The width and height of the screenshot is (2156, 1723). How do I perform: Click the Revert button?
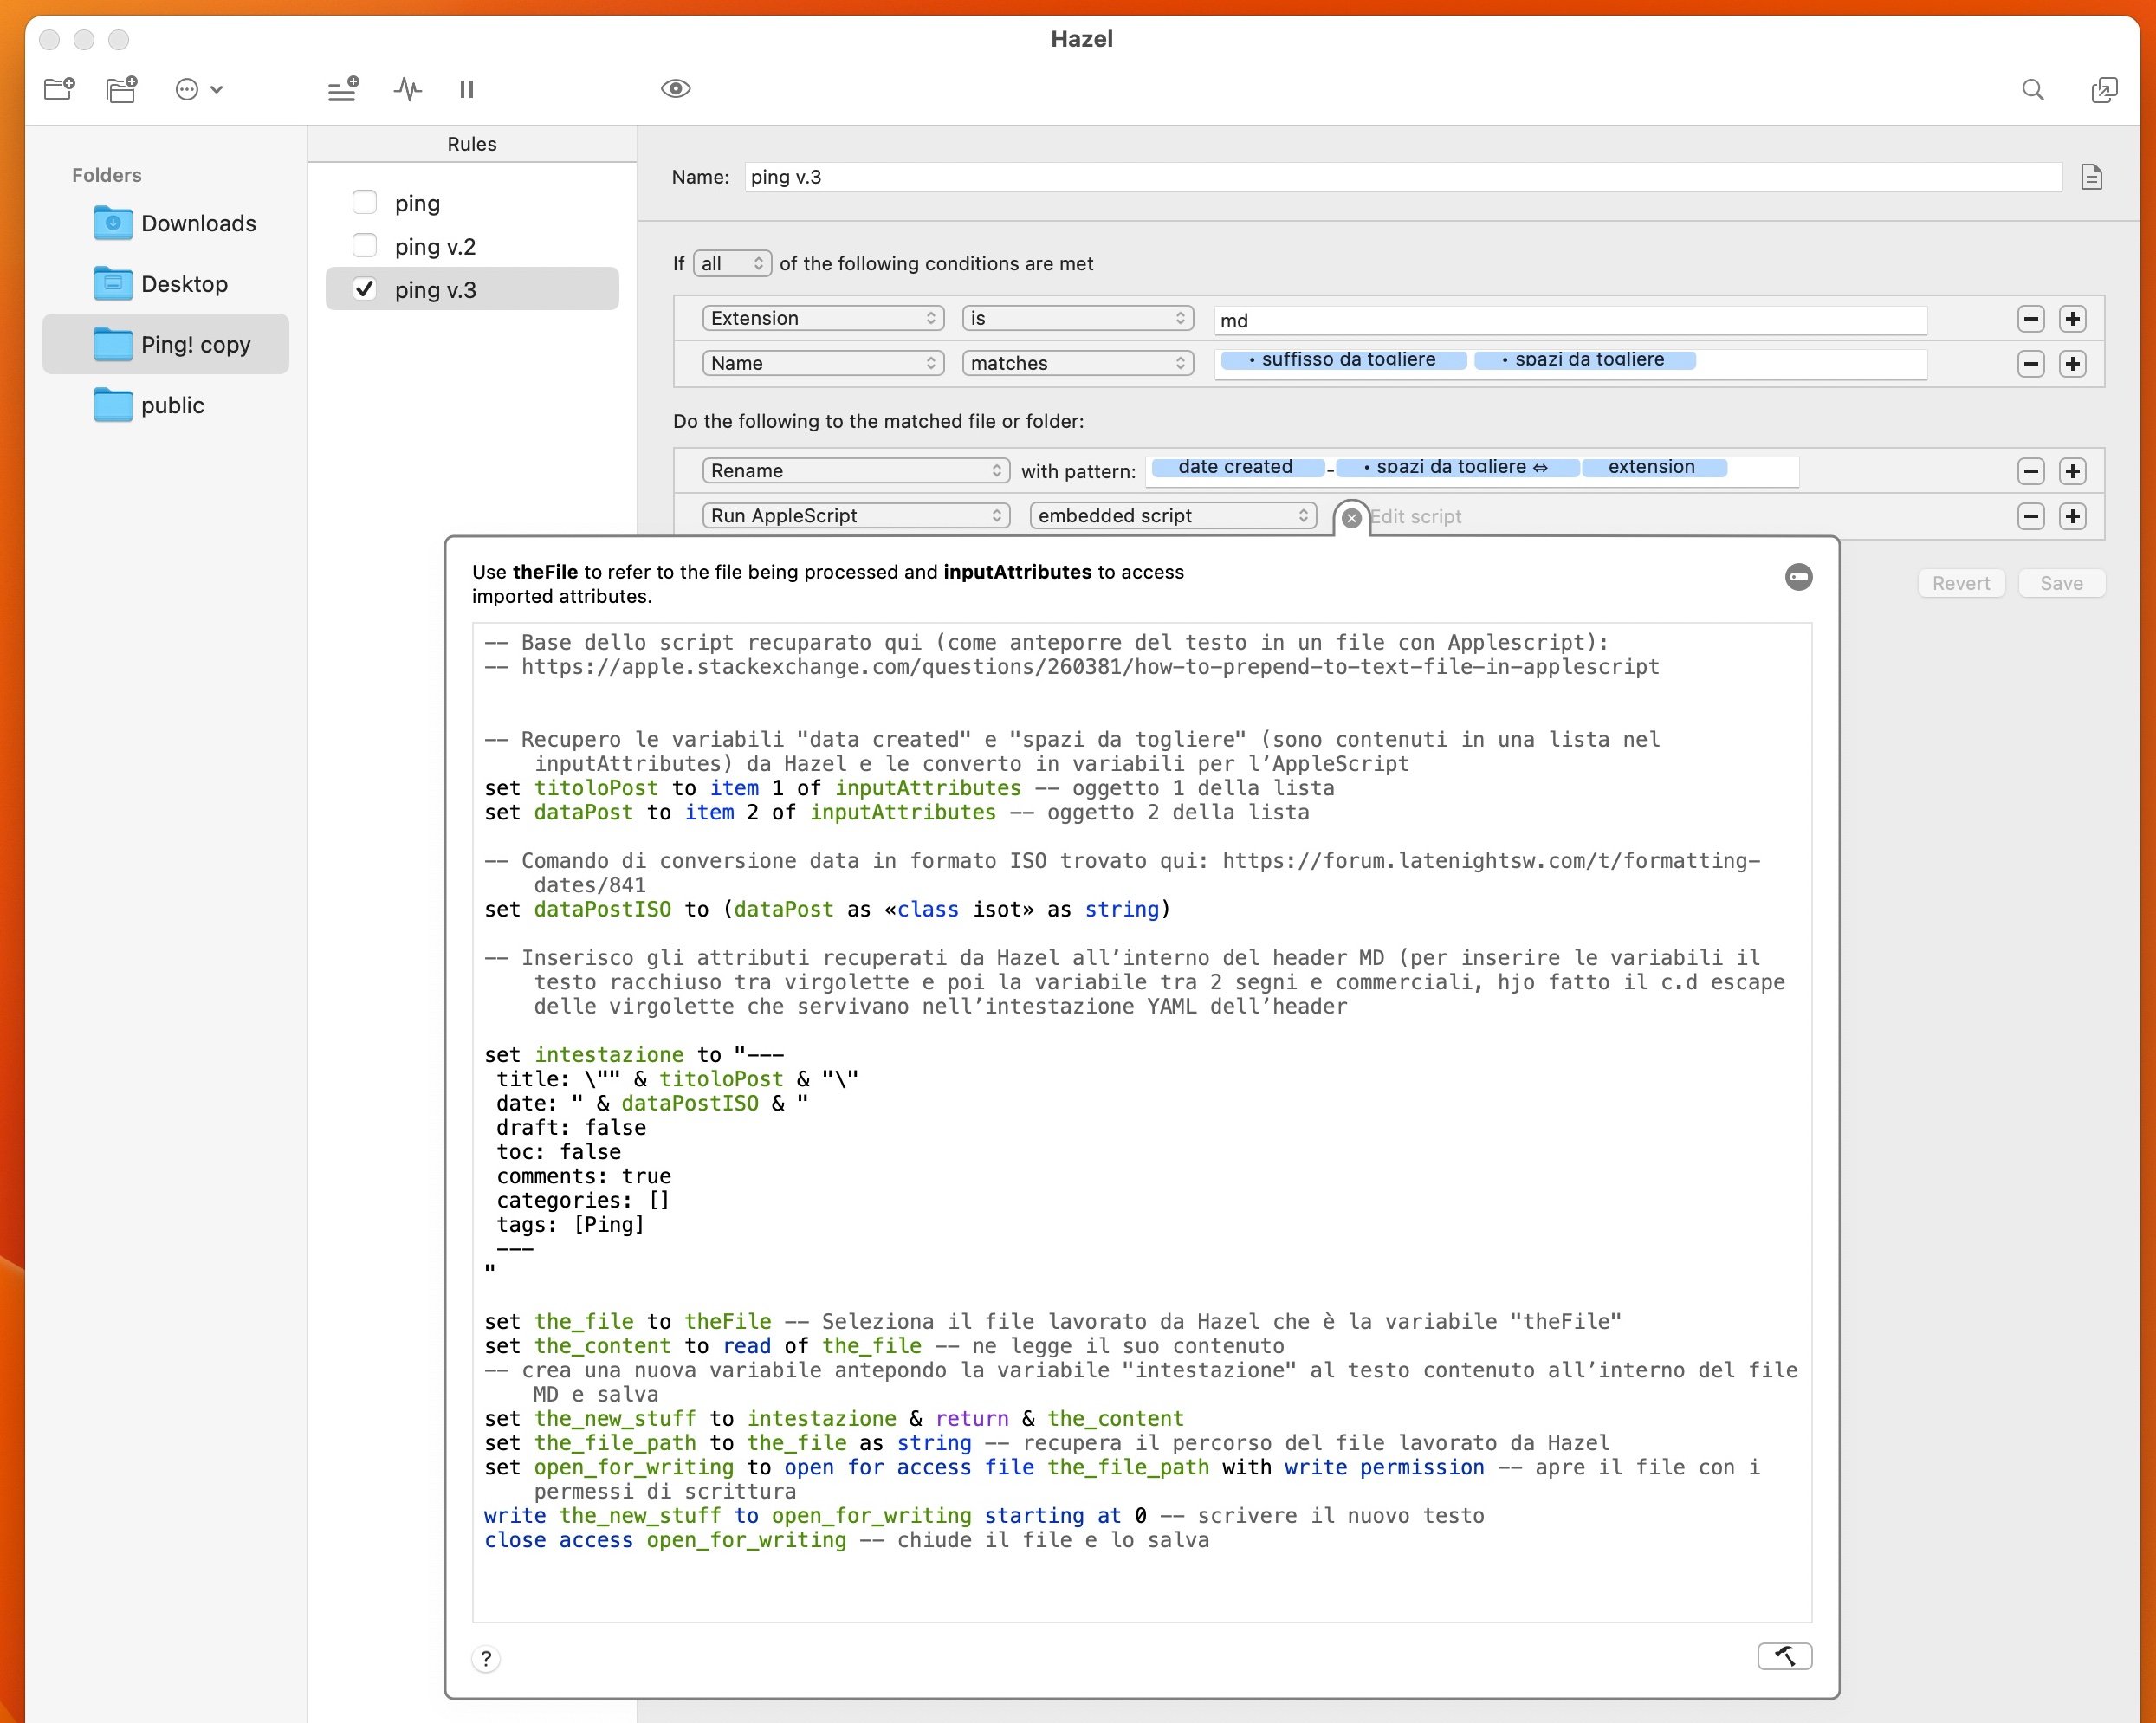click(1961, 583)
